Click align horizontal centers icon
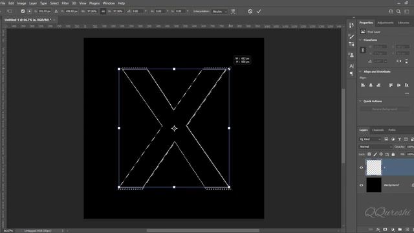Viewport: 414px width, 233px height. click(x=371, y=85)
